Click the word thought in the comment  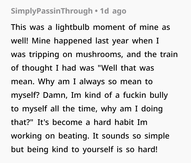(37, 68)
